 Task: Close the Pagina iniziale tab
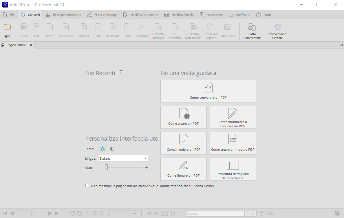point(31,45)
